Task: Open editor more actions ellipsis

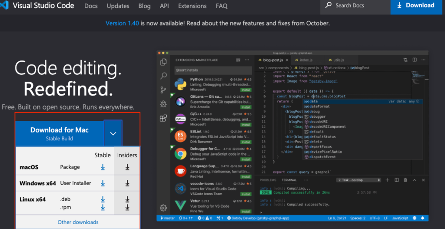Action: point(423,60)
